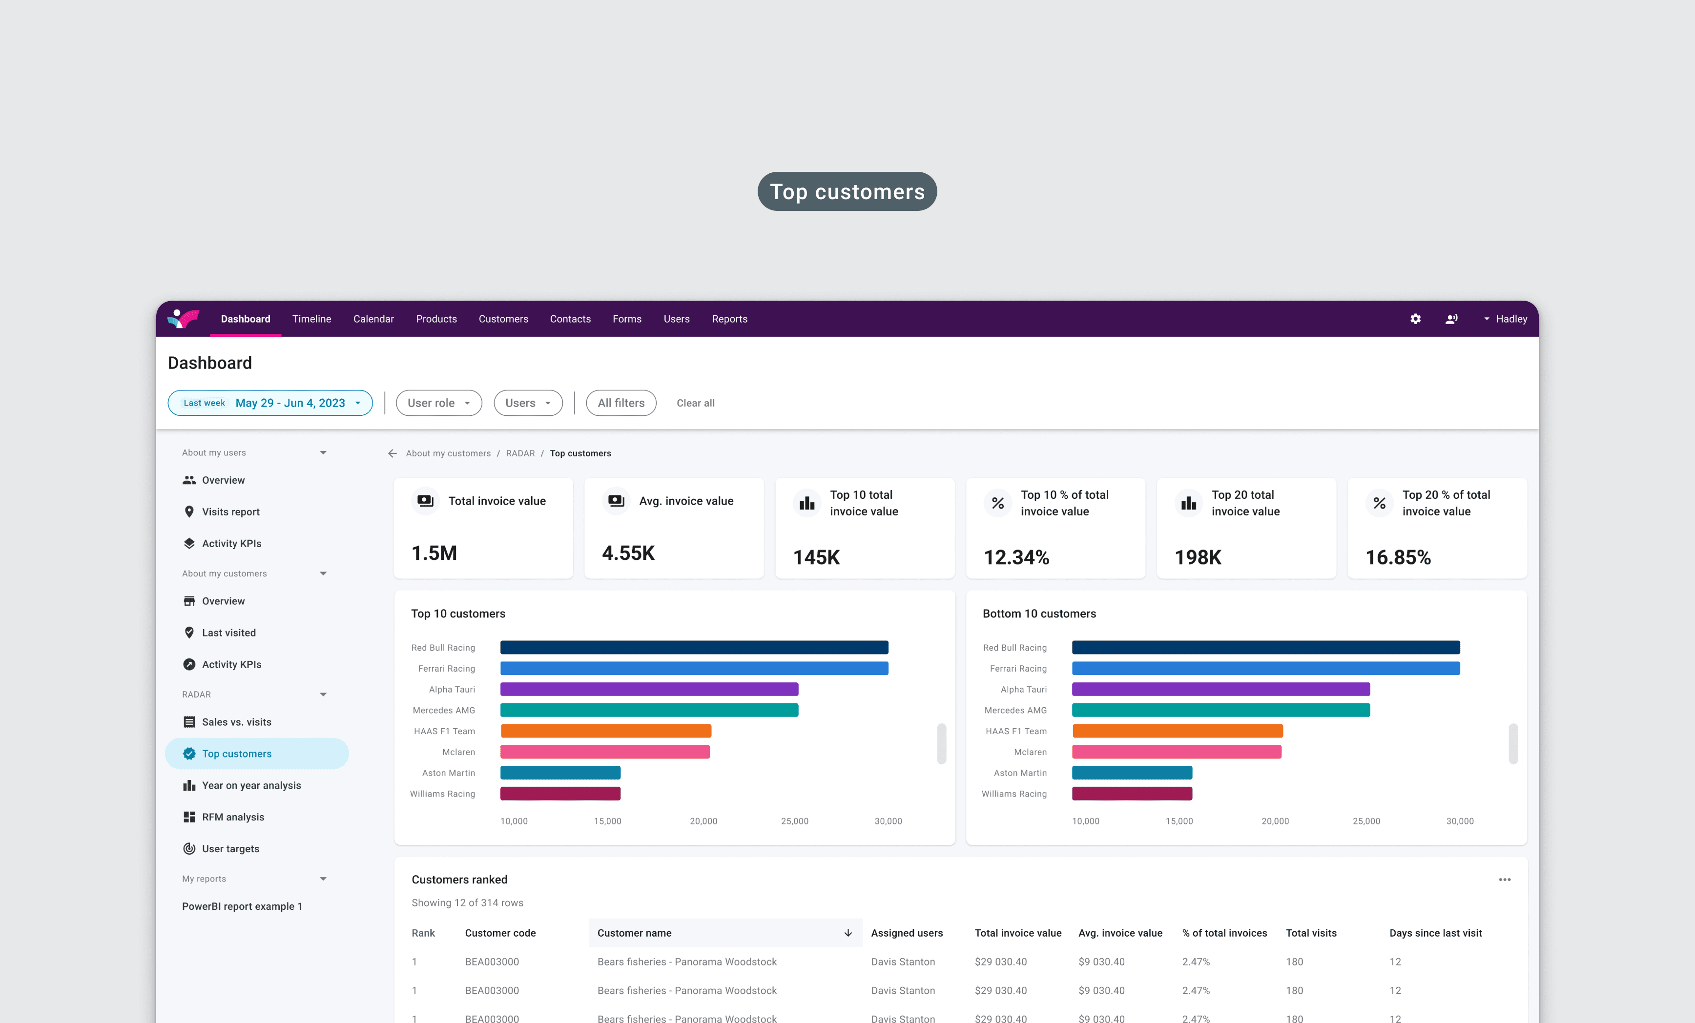Click the User targets target icon
Viewport: 1695px width, 1023px height.
[x=189, y=849]
